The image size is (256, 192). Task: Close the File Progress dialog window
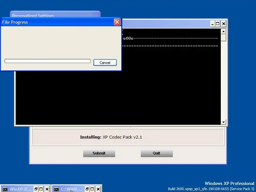click(x=117, y=22)
